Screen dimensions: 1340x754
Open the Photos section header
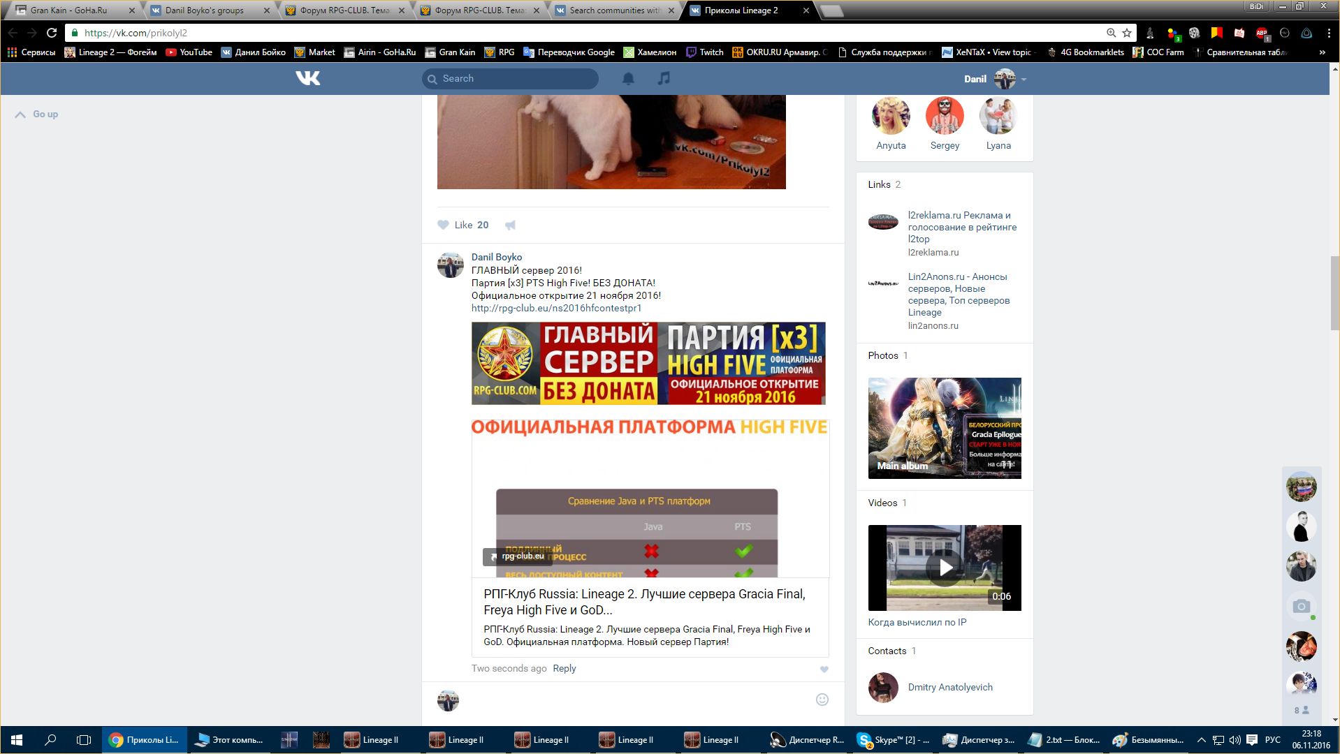[x=888, y=355]
